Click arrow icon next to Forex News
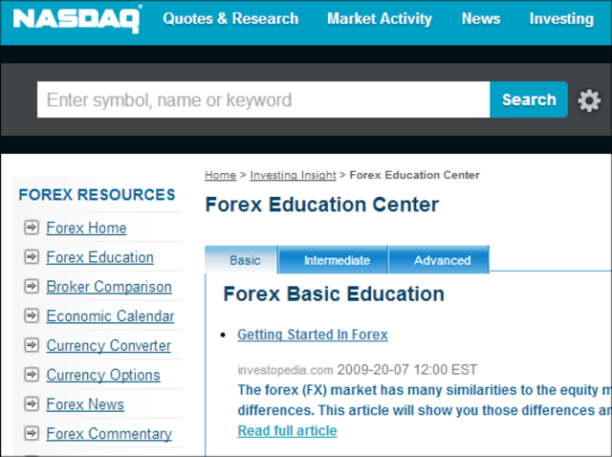The height and width of the screenshot is (457, 612). (x=32, y=403)
